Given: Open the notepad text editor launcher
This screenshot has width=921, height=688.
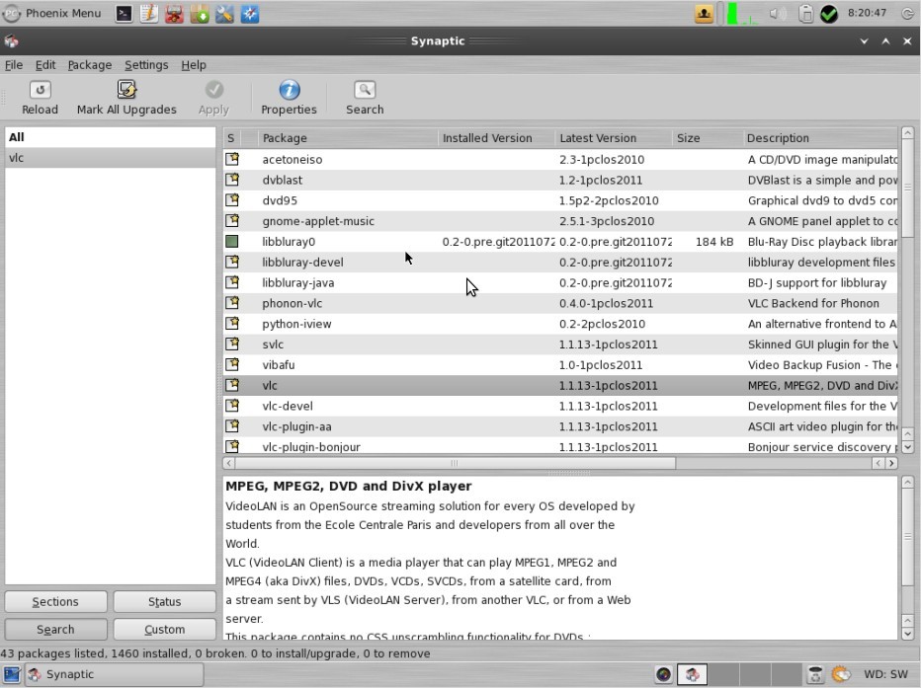Looking at the screenshot, I should pyautogui.click(x=148, y=14).
